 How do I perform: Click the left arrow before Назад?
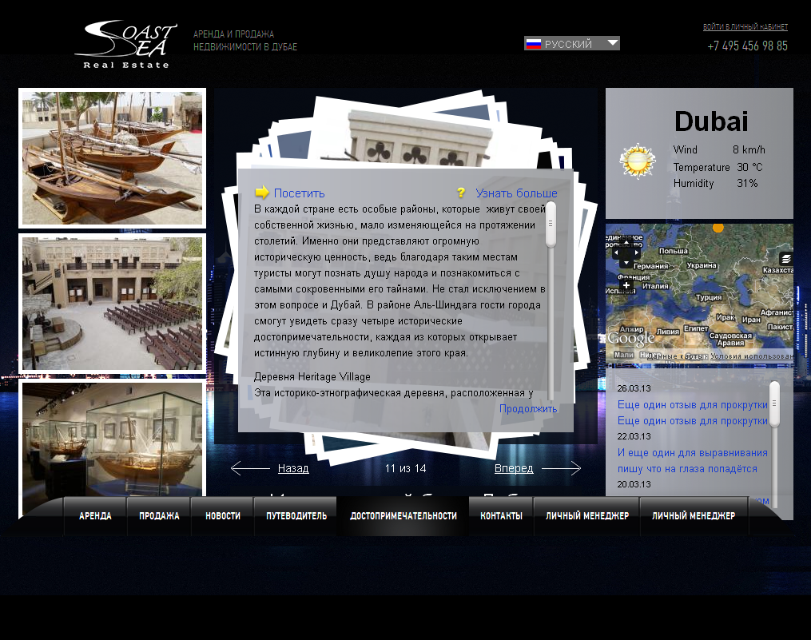[x=250, y=468]
